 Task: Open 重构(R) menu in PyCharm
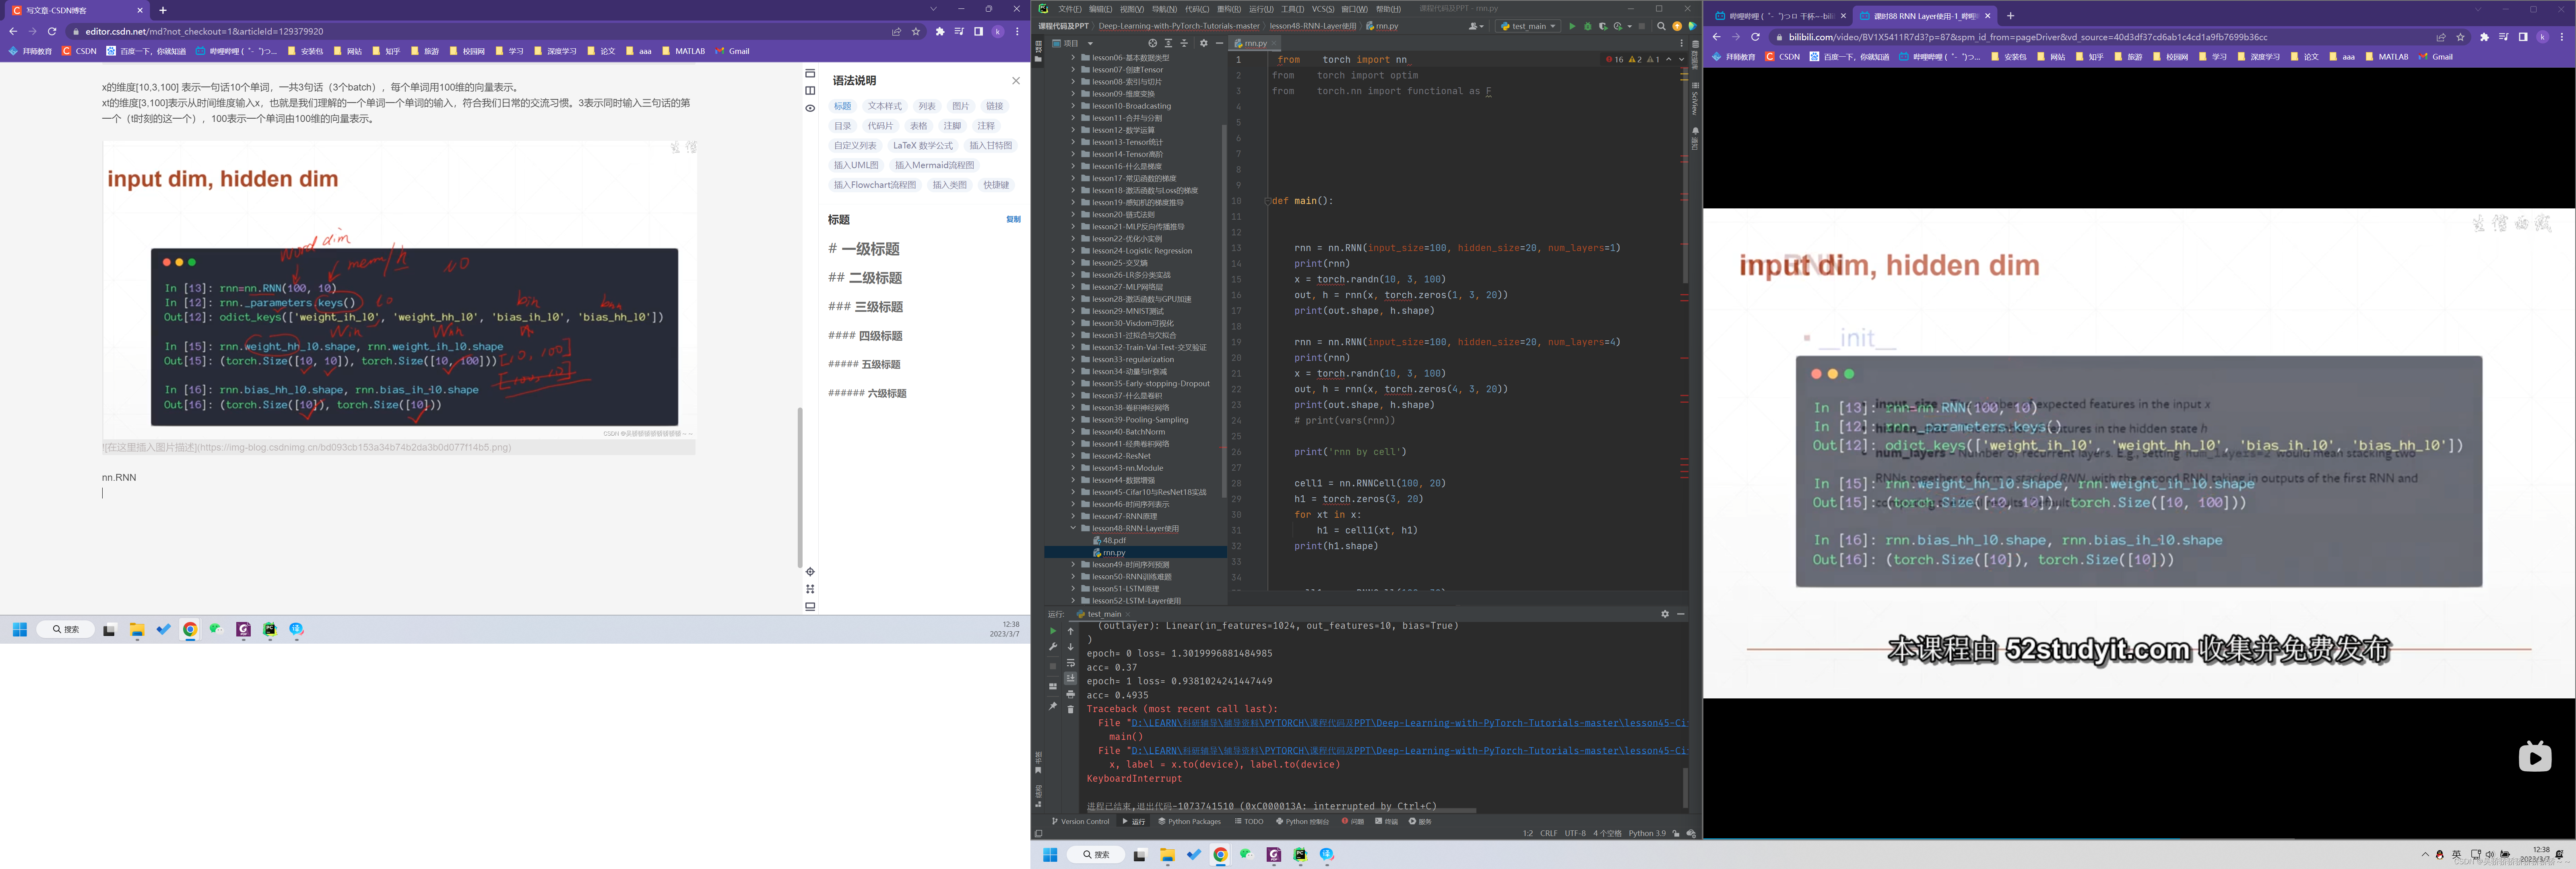point(1228,9)
